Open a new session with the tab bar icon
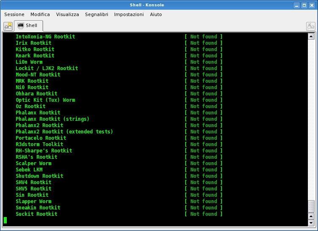The height and width of the screenshot is (231, 318). [x=8, y=26]
